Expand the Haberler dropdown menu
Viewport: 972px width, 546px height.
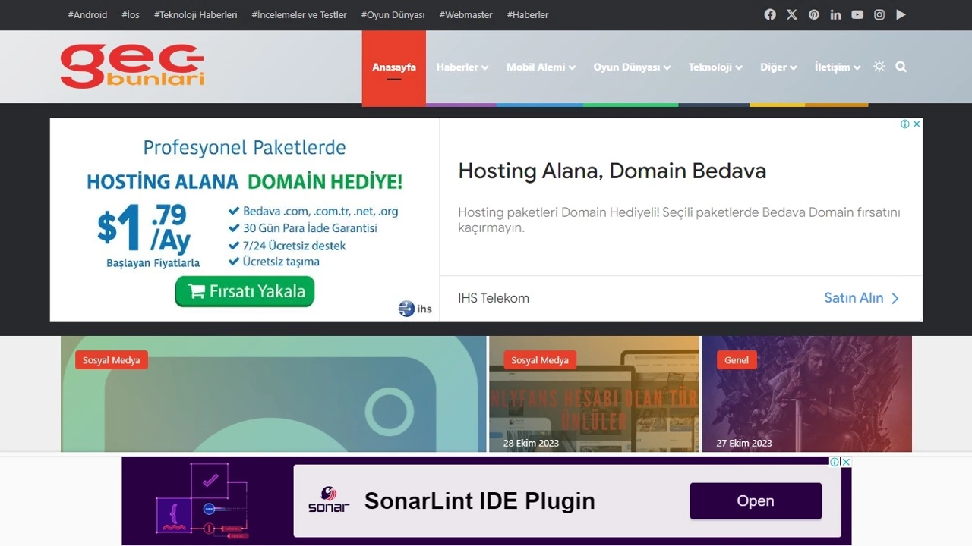[462, 67]
